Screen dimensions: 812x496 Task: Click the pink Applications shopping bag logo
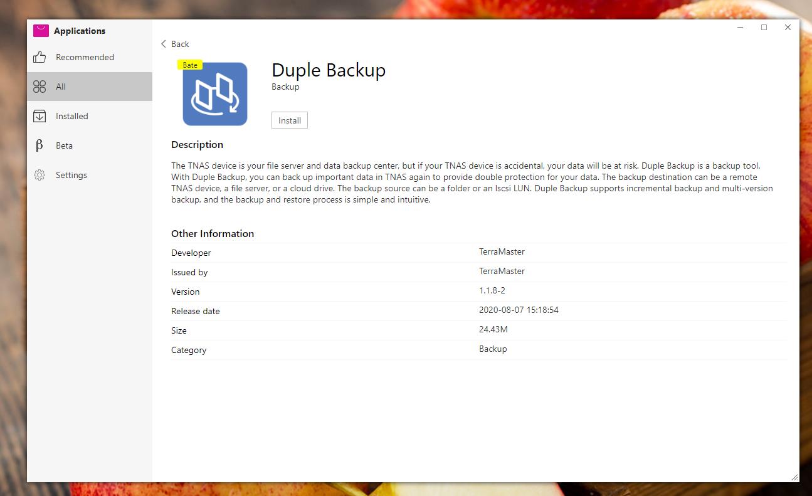41,31
